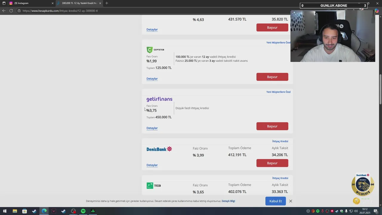The height and width of the screenshot is (215, 382).
Task: Click the 412.191 TL total payment
Action: tap(237, 155)
